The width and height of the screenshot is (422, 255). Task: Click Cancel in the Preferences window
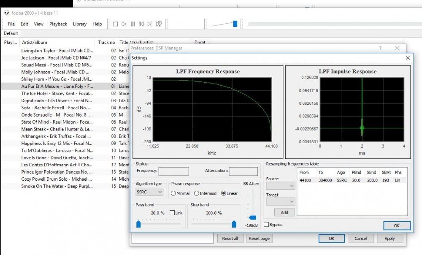(360, 238)
